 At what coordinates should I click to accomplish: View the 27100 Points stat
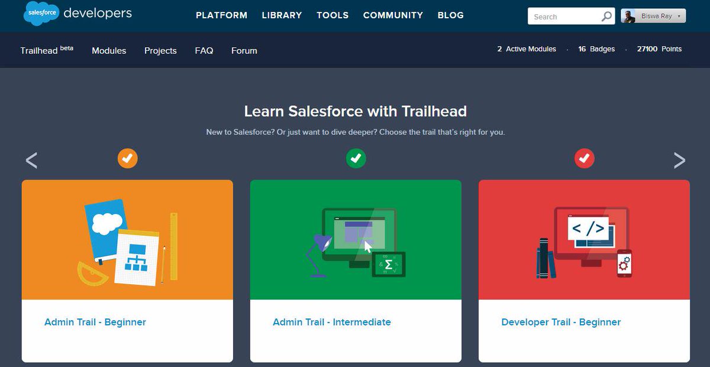pos(659,49)
